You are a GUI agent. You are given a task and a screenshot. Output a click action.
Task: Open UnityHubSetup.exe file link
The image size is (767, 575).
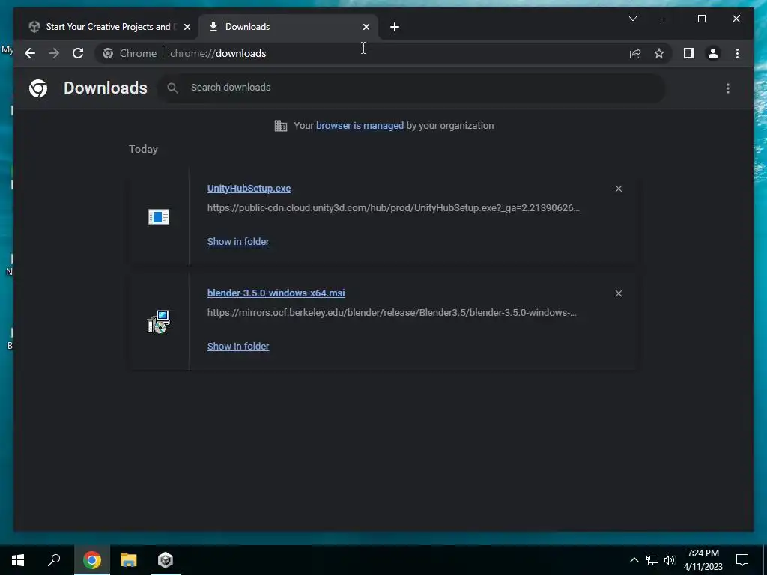coord(249,188)
